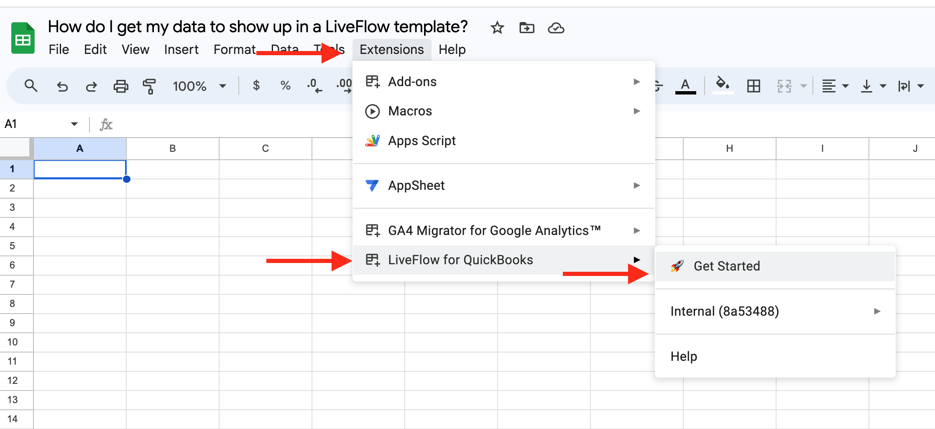Expand Internal (8a53488) submenu

[775, 311]
